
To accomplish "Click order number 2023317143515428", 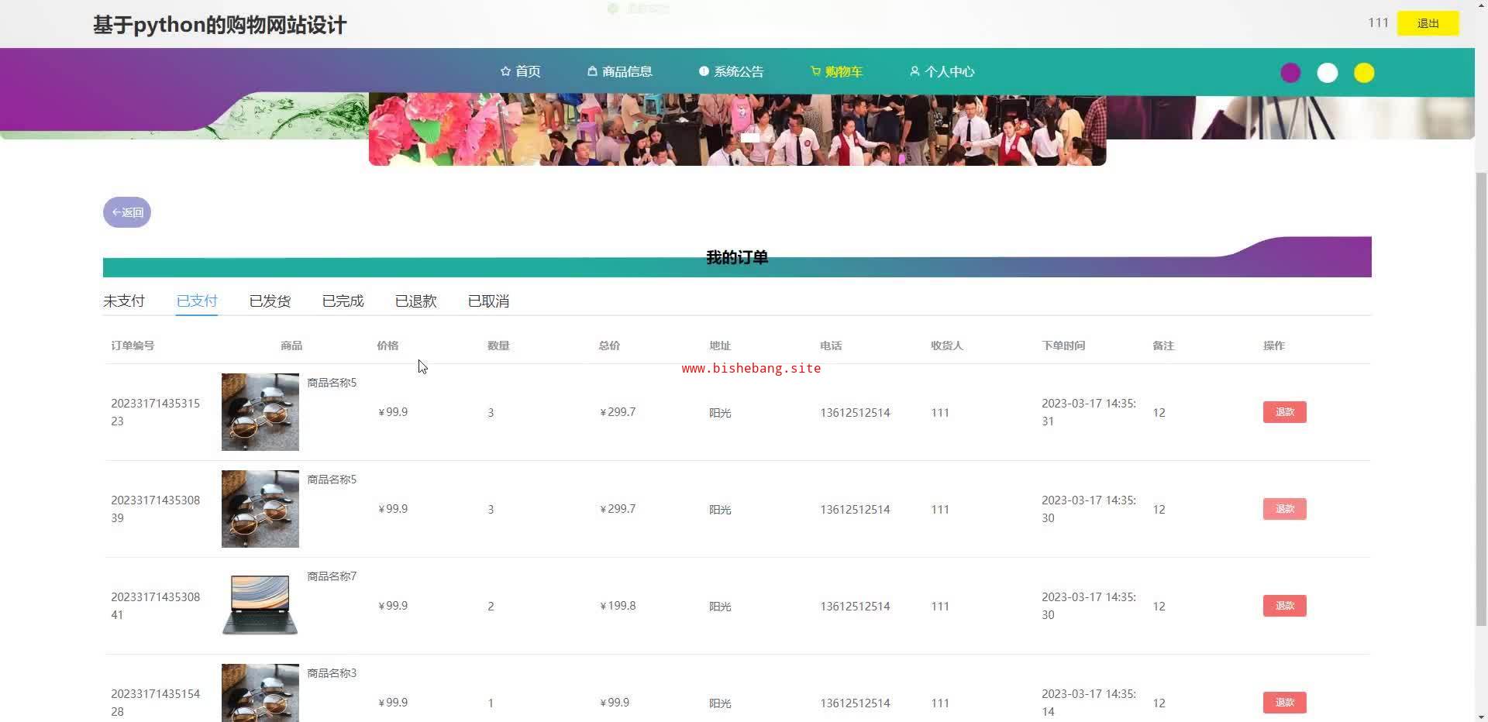I will point(156,703).
